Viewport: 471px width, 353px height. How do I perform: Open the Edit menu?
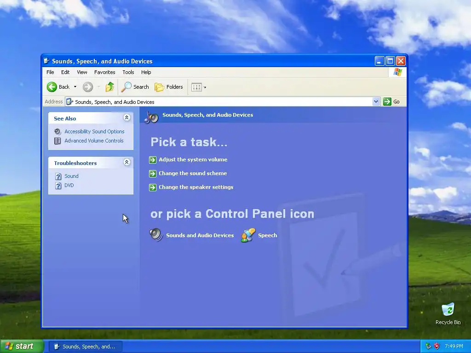pos(65,72)
